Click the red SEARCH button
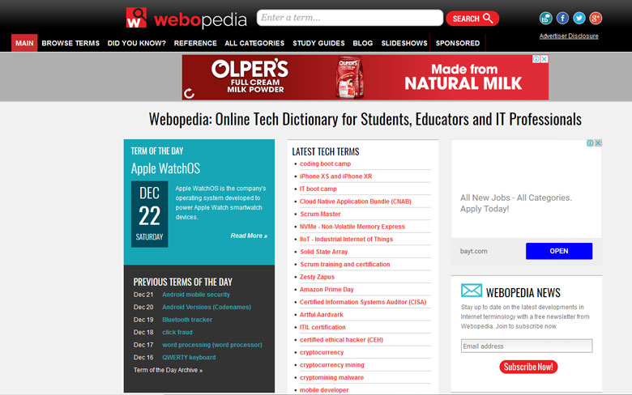Image resolution: width=632 pixels, height=395 pixels. [x=472, y=19]
